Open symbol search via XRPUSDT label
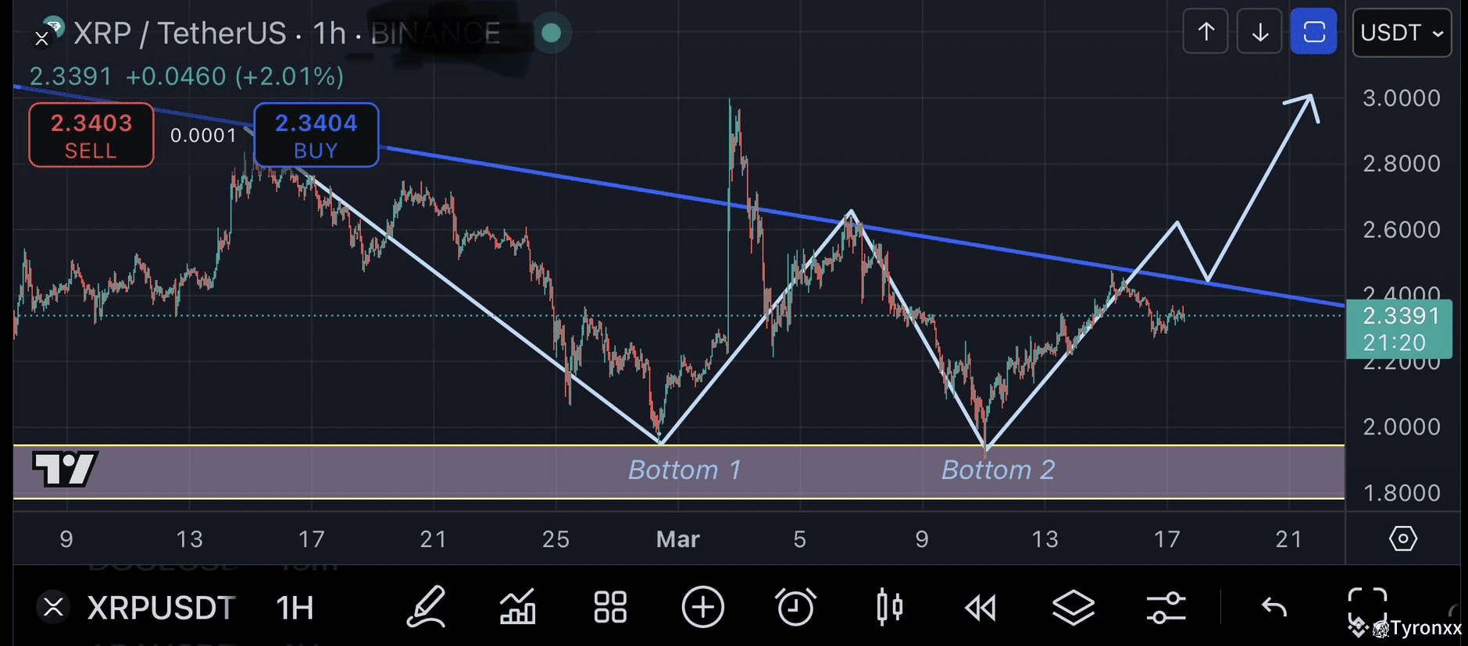Screen dimensions: 1468x646 click(161, 608)
